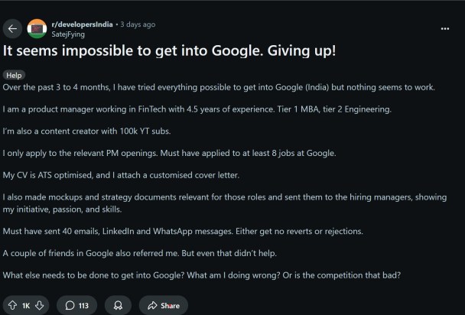Open the 113 comments
Screen dimensions: 465x315
[76, 306]
